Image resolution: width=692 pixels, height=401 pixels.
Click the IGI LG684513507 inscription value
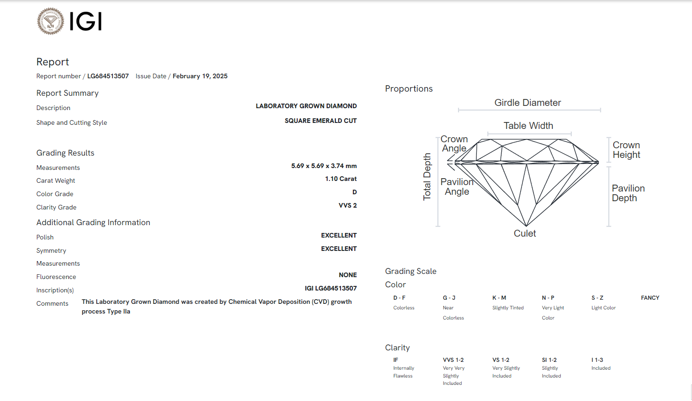point(330,288)
